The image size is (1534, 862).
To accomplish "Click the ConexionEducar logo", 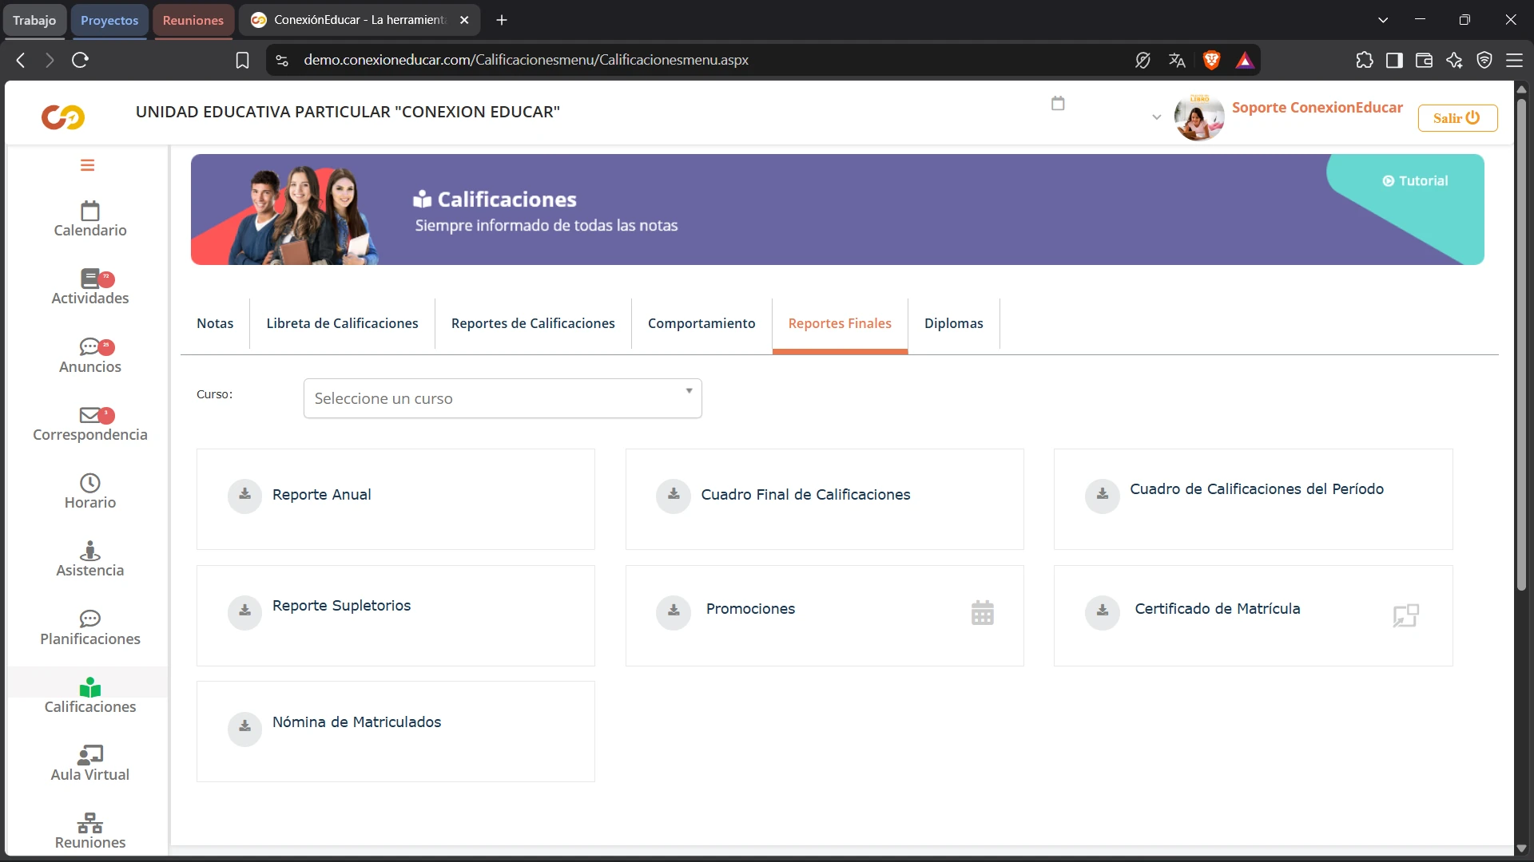I will [63, 117].
